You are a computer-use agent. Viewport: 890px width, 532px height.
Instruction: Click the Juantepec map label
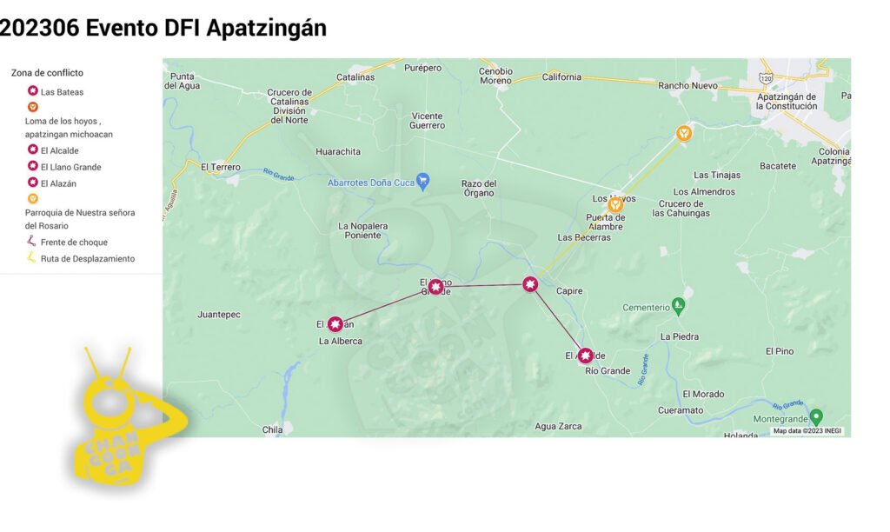tap(219, 315)
